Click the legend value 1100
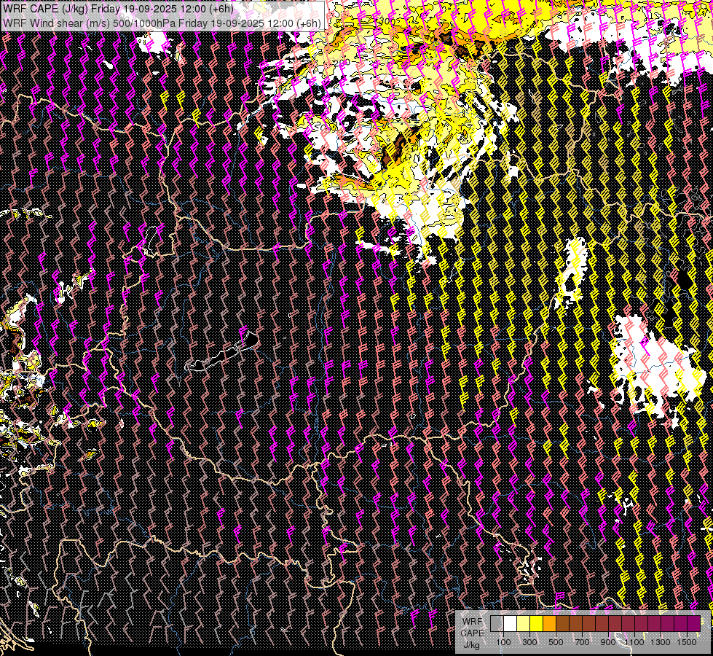The image size is (713, 656). [634, 642]
